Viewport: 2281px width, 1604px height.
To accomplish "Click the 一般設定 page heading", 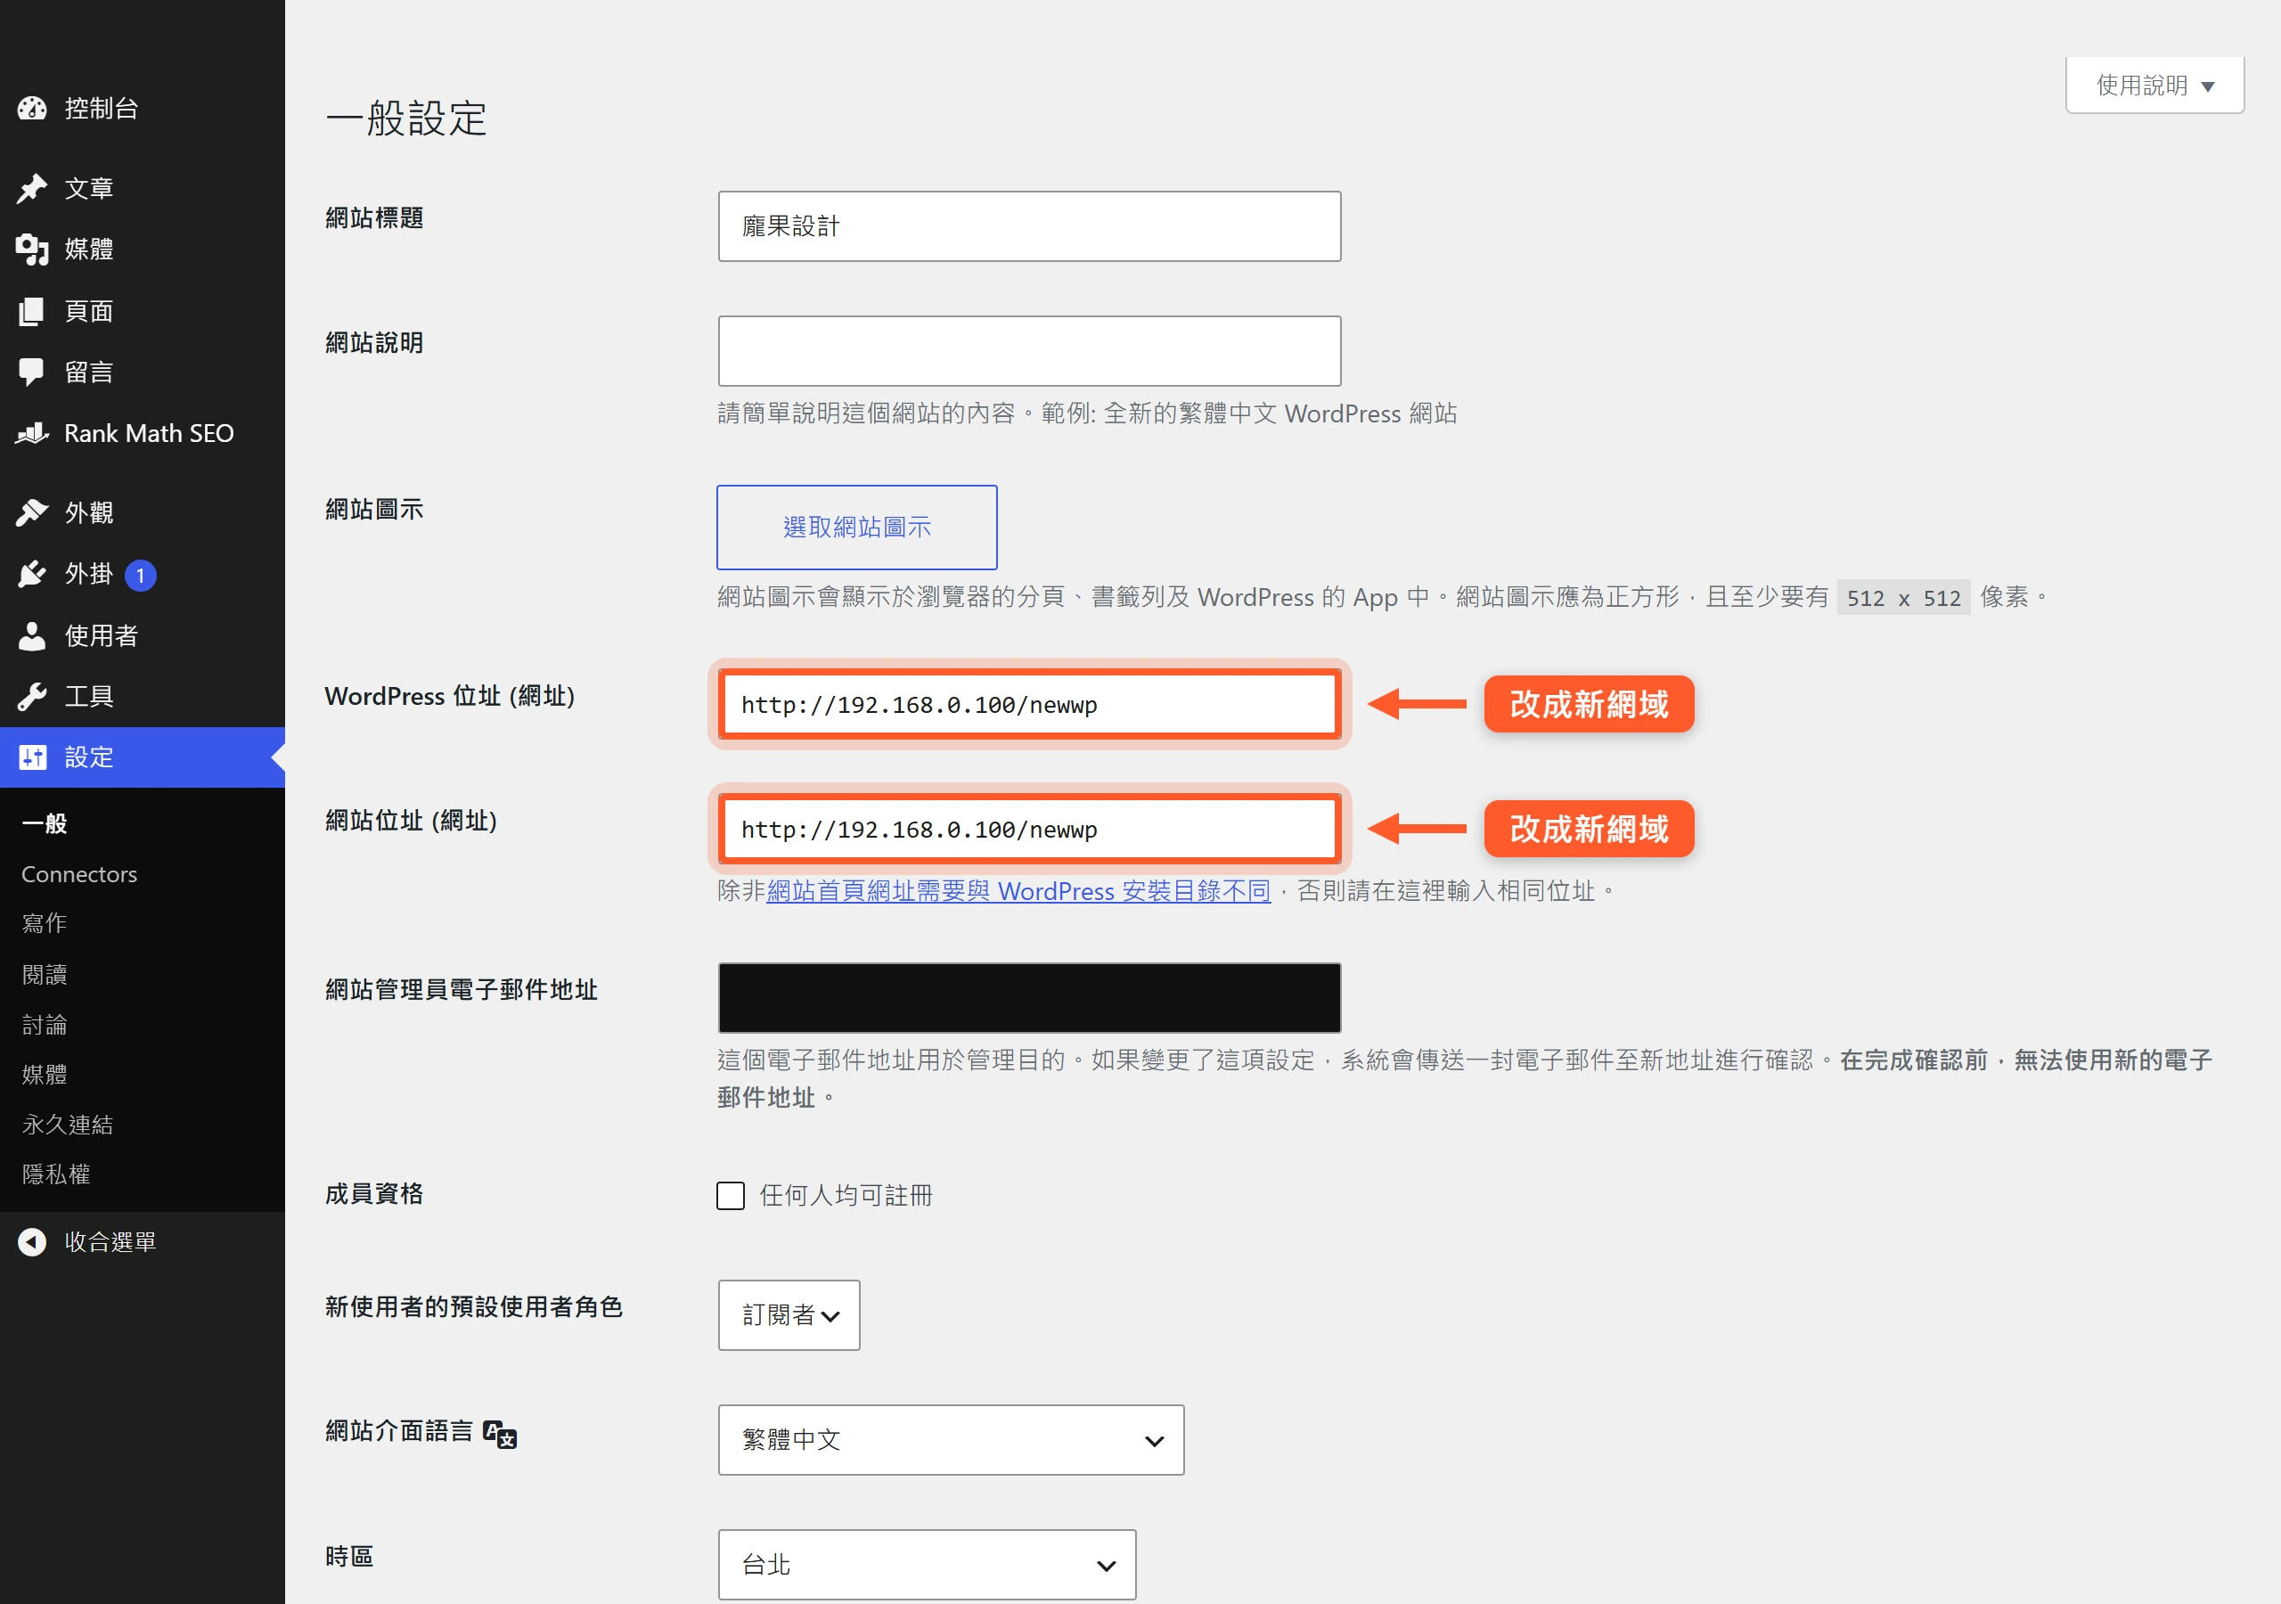I will pyautogui.click(x=406, y=119).
